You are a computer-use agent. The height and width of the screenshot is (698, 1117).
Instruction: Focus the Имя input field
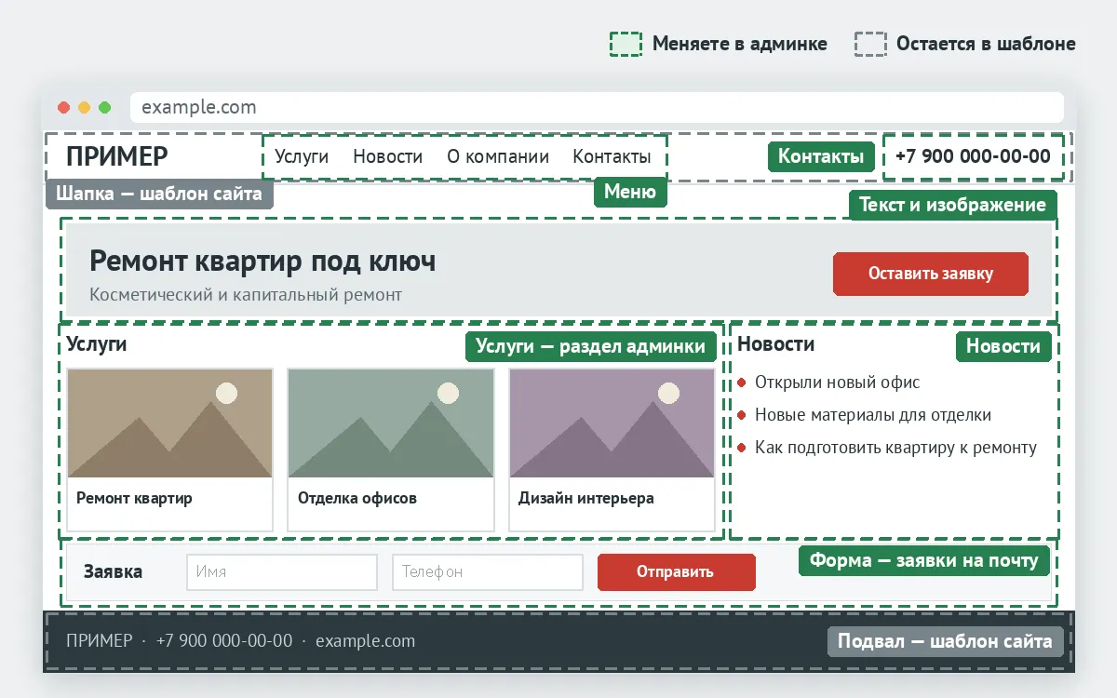coord(282,572)
